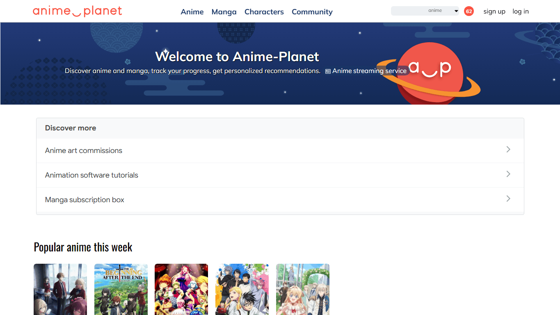Open the Characters menu
The width and height of the screenshot is (560, 315).
tap(264, 12)
